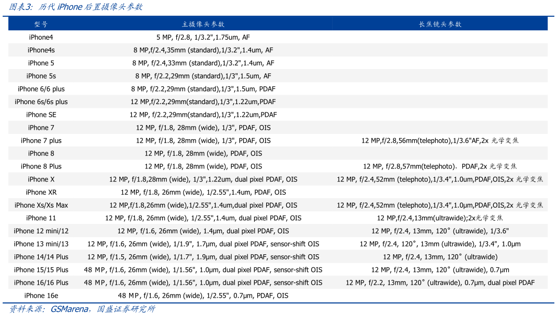The image size is (557, 316).
Task: Select the iPhone 5s model cell
Action: coord(41,76)
